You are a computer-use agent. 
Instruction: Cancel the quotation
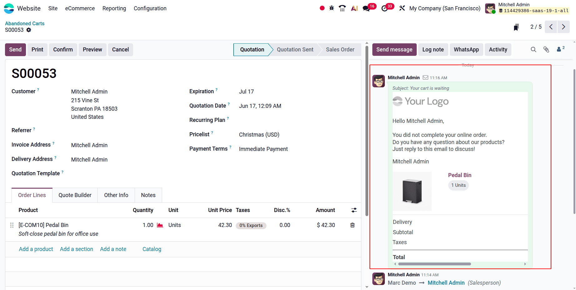tap(121, 50)
